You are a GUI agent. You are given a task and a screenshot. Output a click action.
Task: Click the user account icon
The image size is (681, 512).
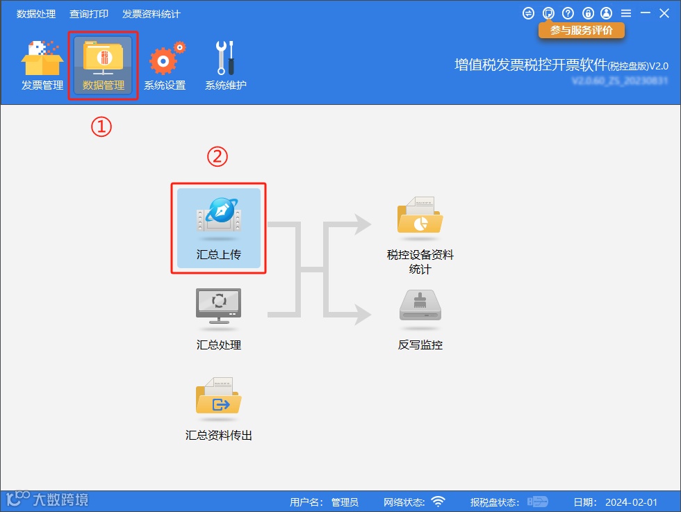tap(606, 13)
